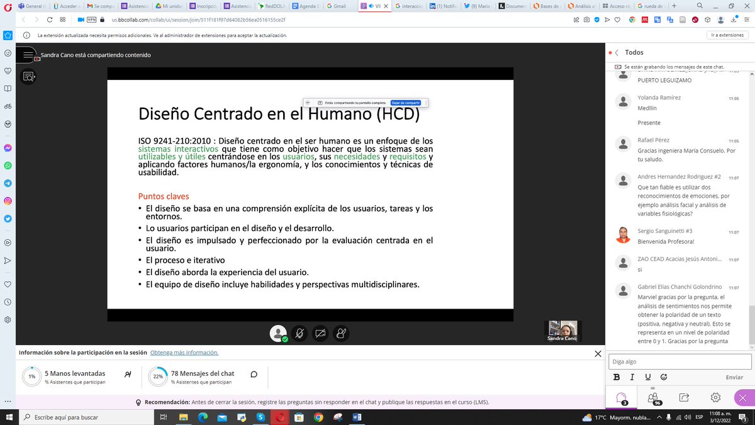Image resolution: width=755 pixels, height=425 pixels.
Task: Click Sergio Sanguinetti #3 chat avatar
Action: [x=623, y=235]
